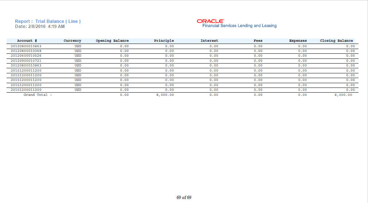
Task: Click Interest value for account 20120600010526
Action: coord(214,56)
